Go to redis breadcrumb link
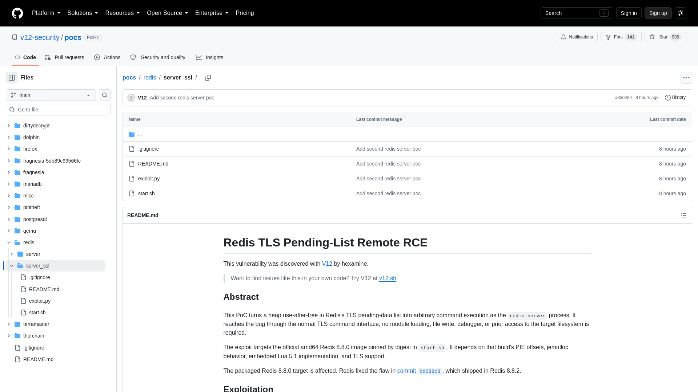The width and height of the screenshot is (698, 392). [x=150, y=78]
